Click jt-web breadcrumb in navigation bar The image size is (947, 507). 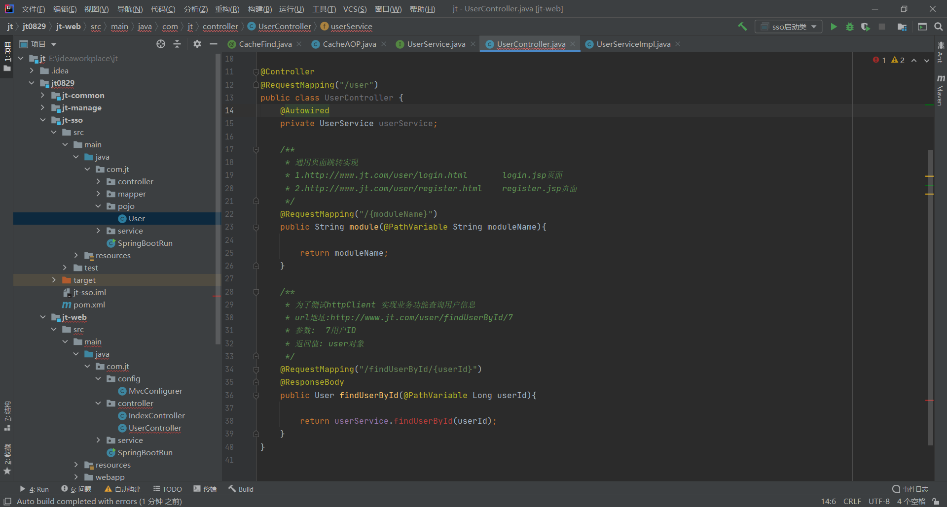[x=68, y=27]
